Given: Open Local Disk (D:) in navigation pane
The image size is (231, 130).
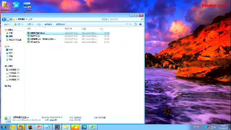Looking at the screenshot, I should click(13, 73).
